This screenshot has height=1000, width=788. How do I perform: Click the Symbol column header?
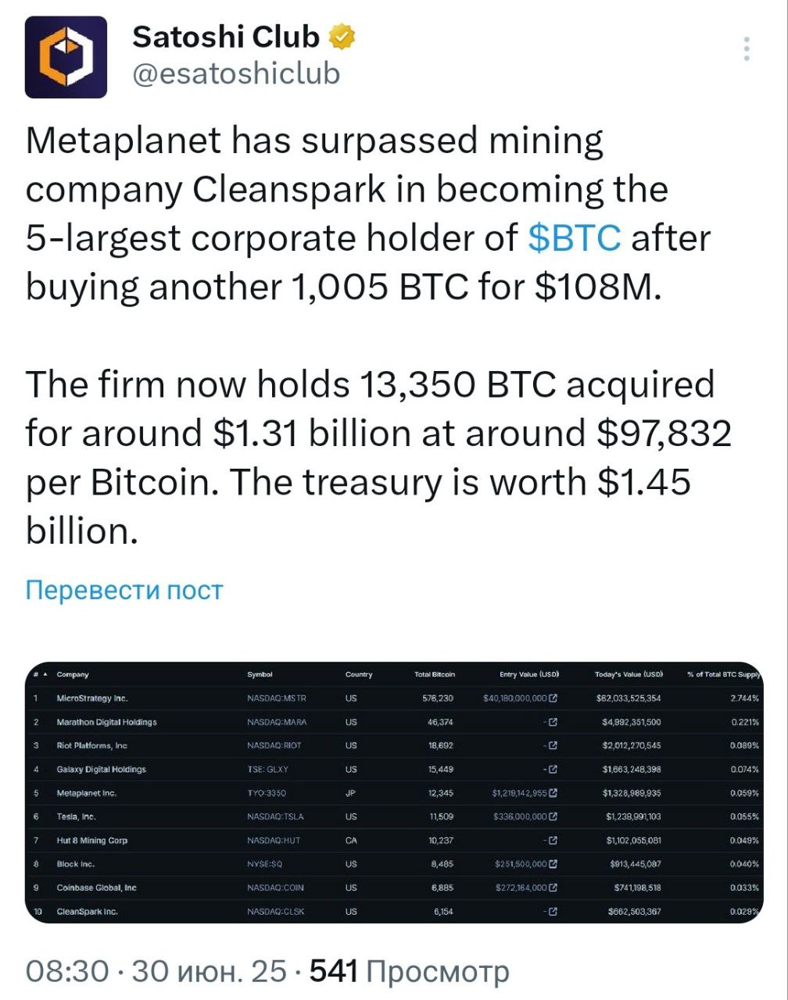[260, 674]
